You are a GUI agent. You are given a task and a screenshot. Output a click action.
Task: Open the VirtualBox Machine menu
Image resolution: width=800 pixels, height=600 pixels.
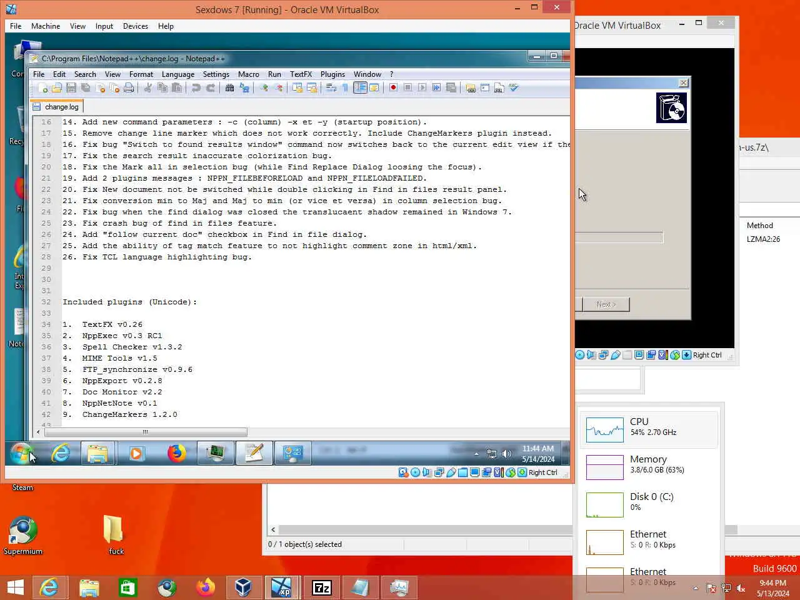click(x=46, y=26)
